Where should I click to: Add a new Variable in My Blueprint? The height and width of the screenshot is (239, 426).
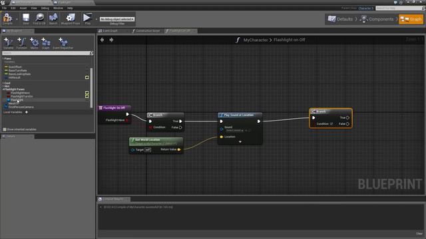[x=8, y=43]
